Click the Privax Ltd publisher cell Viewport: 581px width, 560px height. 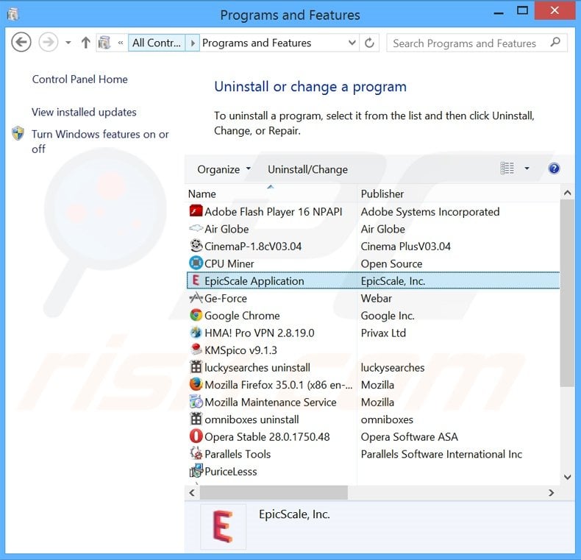click(383, 333)
